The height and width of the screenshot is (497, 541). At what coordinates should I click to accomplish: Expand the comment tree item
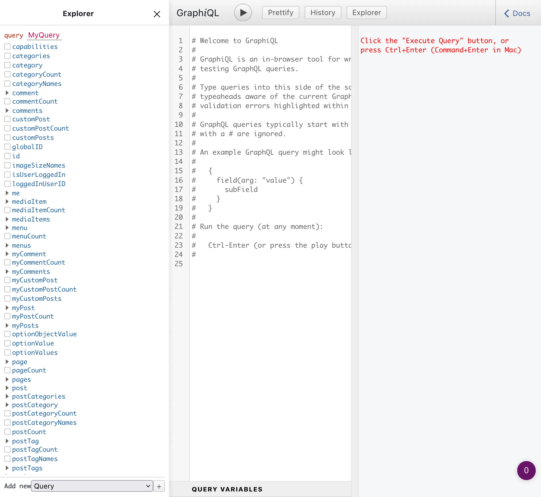pos(7,93)
